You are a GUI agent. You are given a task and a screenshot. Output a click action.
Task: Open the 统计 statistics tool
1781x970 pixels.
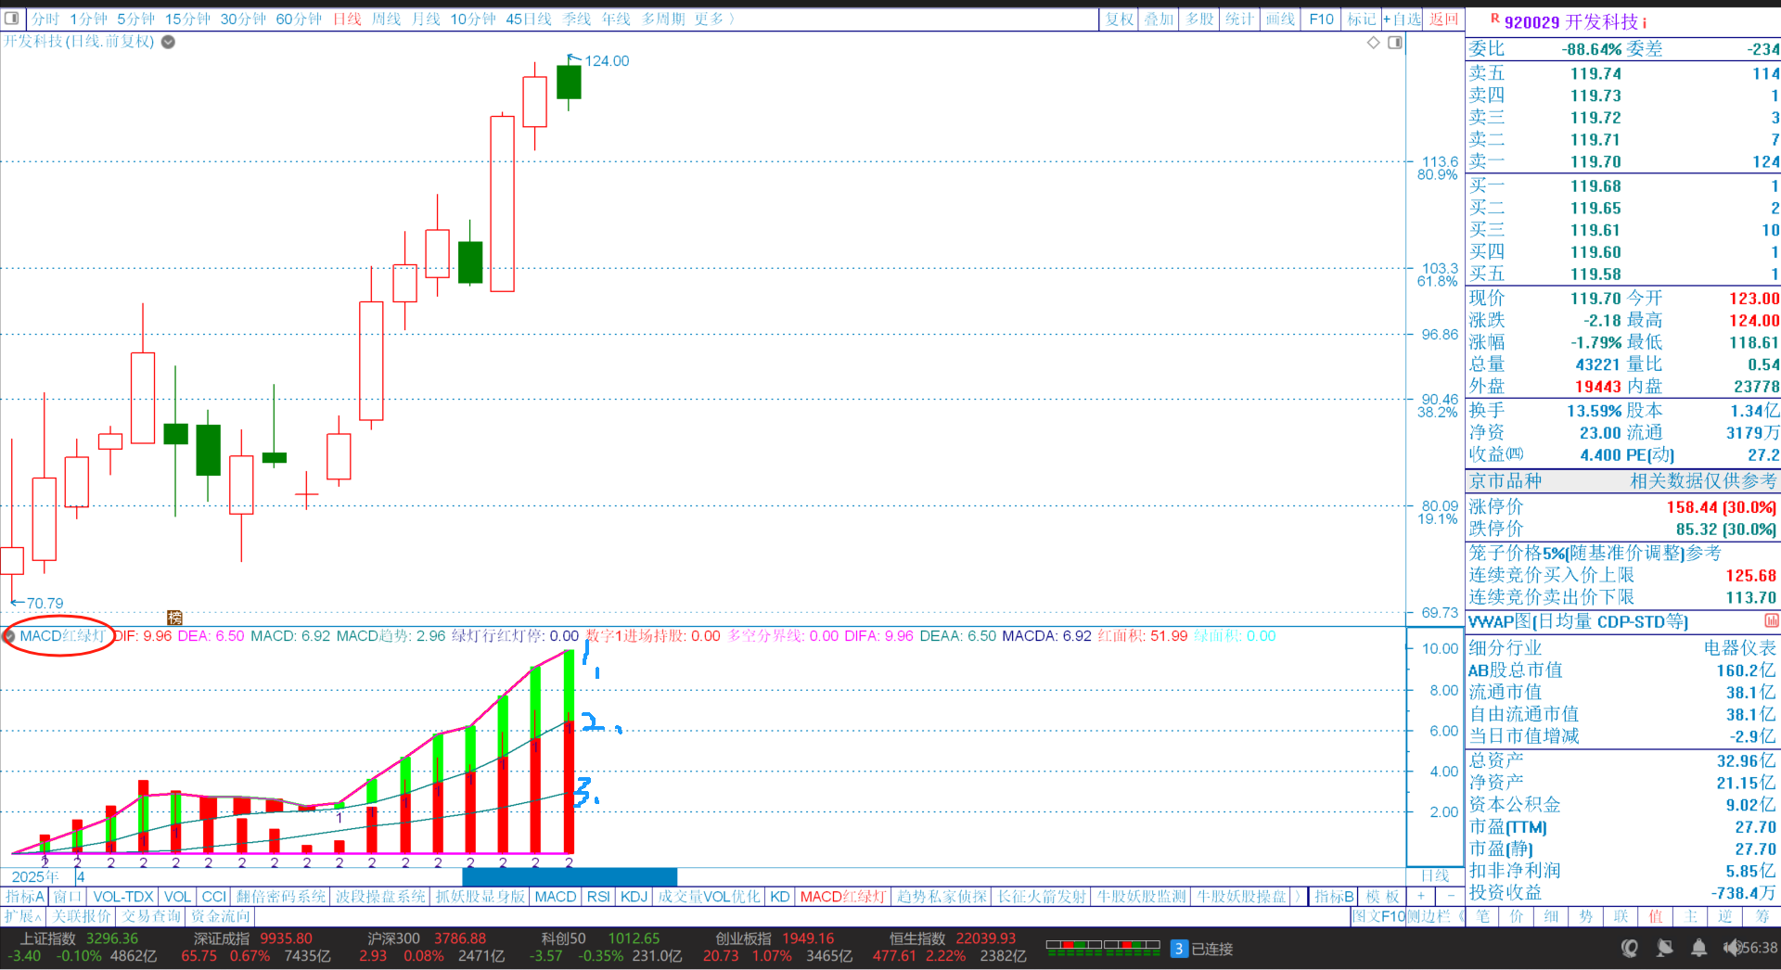pyautogui.click(x=1239, y=19)
